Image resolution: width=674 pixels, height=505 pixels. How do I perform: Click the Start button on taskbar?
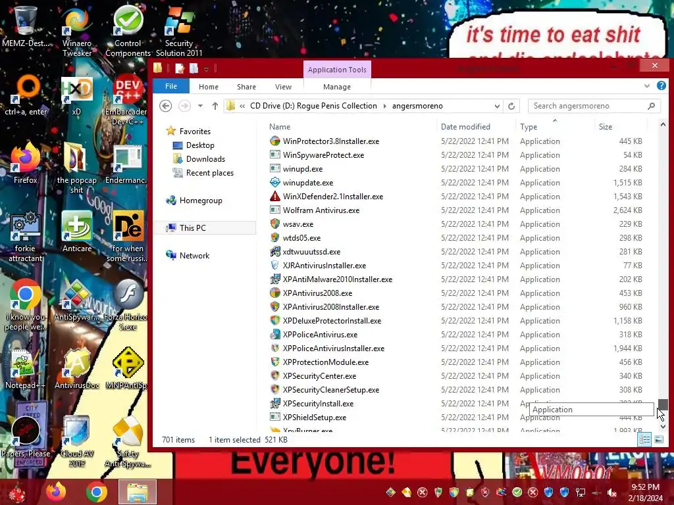[x=17, y=492]
